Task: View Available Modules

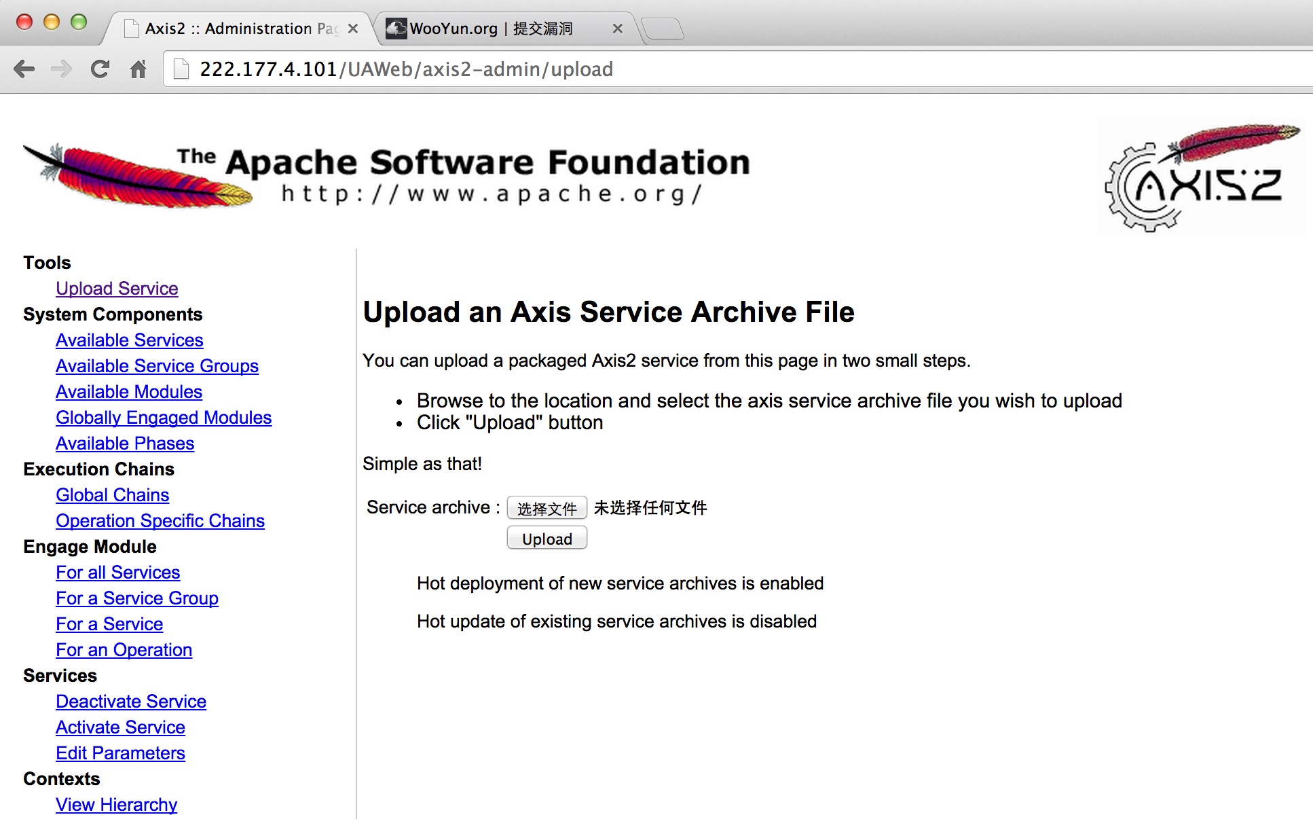Action: click(129, 392)
